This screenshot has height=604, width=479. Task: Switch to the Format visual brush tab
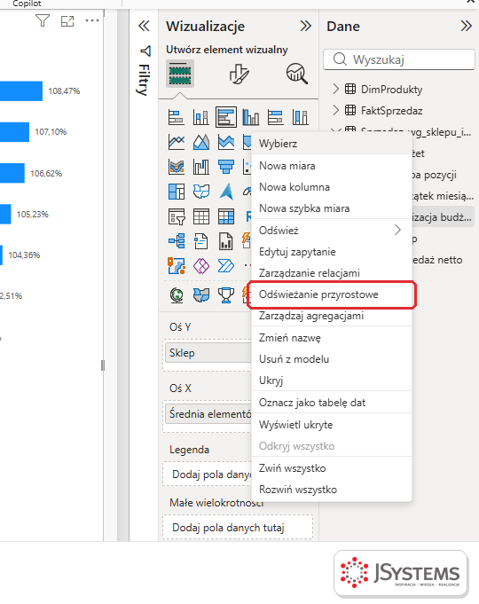[239, 74]
